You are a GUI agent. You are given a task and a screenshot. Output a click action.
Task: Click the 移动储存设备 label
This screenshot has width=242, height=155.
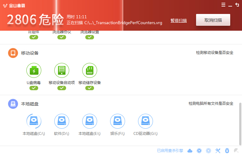[90, 83]
